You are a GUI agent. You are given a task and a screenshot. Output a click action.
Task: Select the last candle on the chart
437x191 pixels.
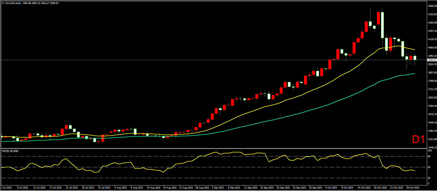415,58
